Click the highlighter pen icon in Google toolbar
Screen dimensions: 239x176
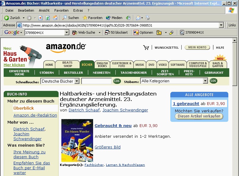[x=171, y=32]
